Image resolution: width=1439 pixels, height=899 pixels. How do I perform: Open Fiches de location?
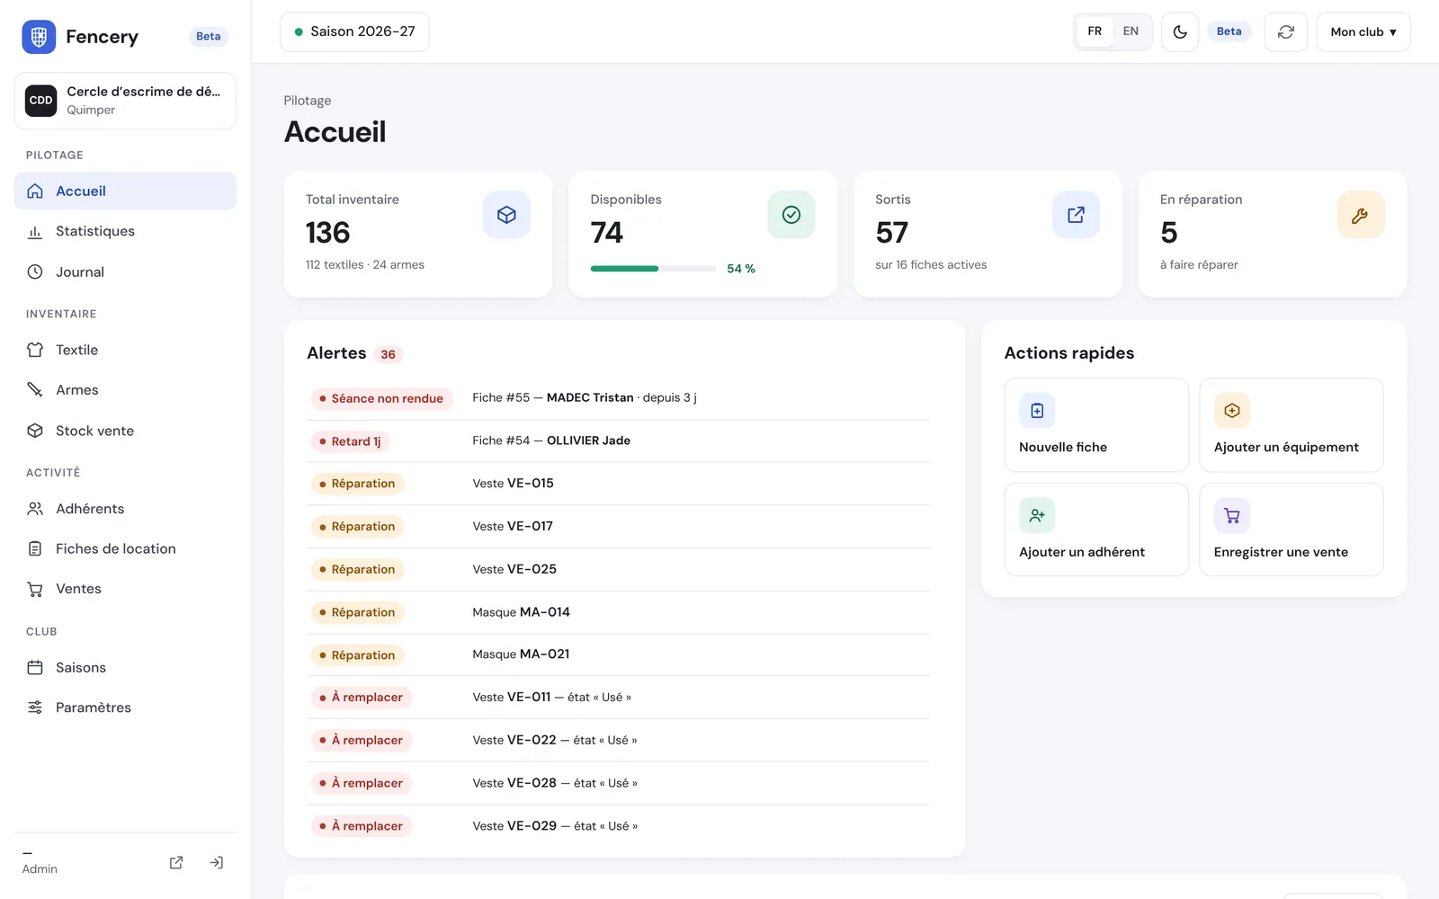(125, 548)
